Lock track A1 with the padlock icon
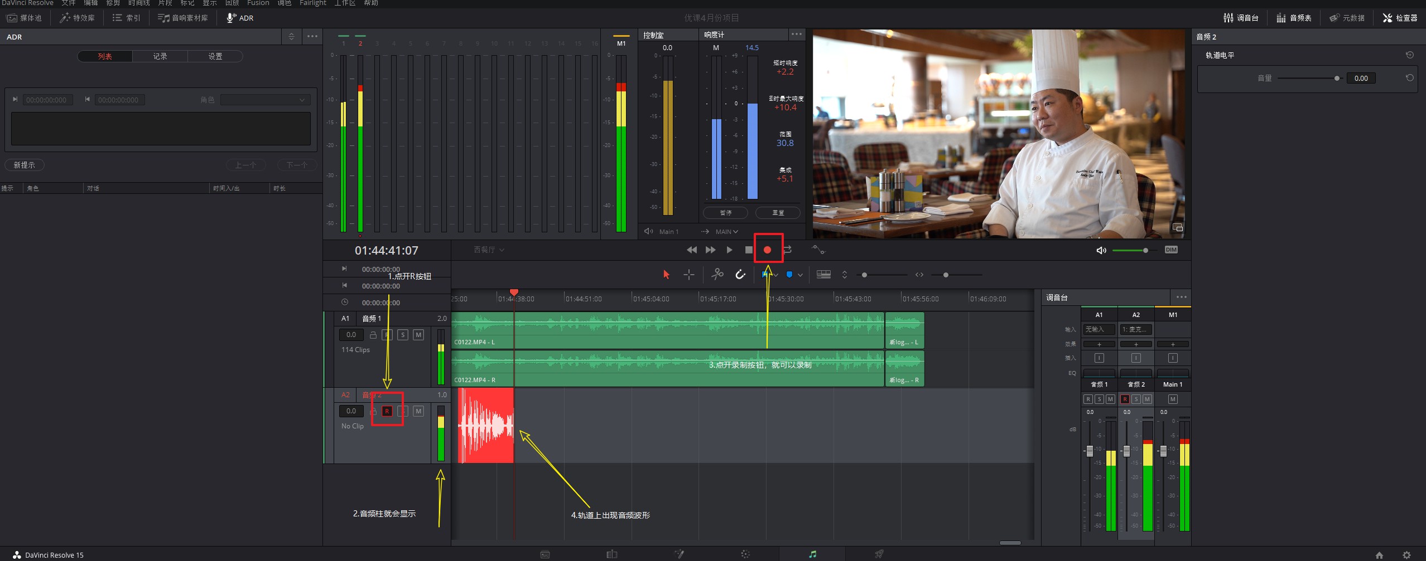Screen dimensions: 1426x561 click(x=373, y=335)
